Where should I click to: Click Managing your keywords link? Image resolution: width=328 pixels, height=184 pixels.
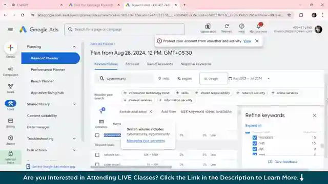(146, 141)
